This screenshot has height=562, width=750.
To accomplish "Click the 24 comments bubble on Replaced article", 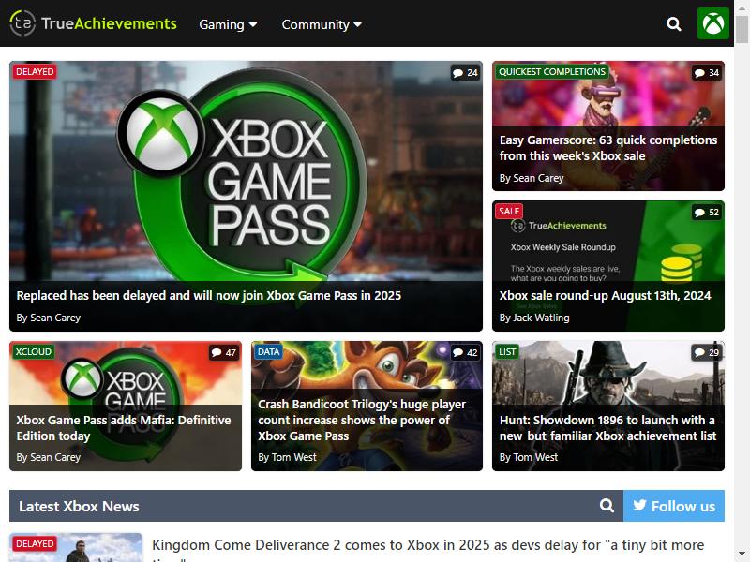I will point(465,73).
